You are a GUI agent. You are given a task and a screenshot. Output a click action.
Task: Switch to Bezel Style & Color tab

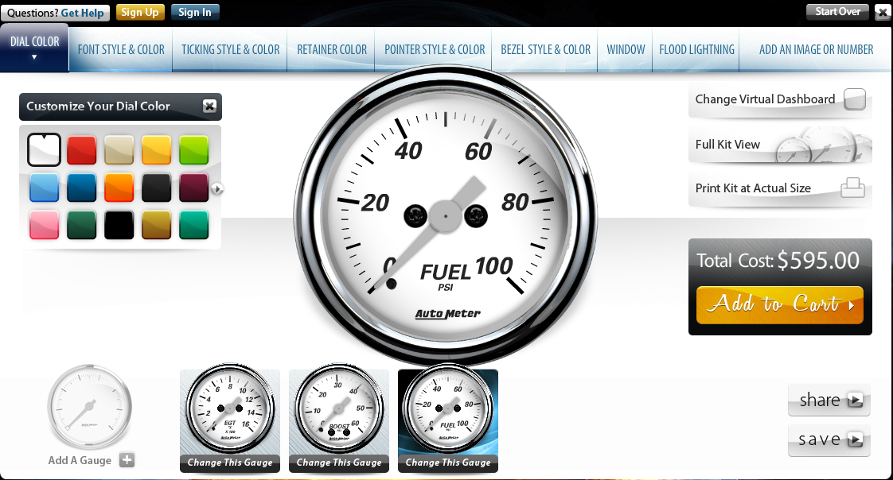point(546,50)
